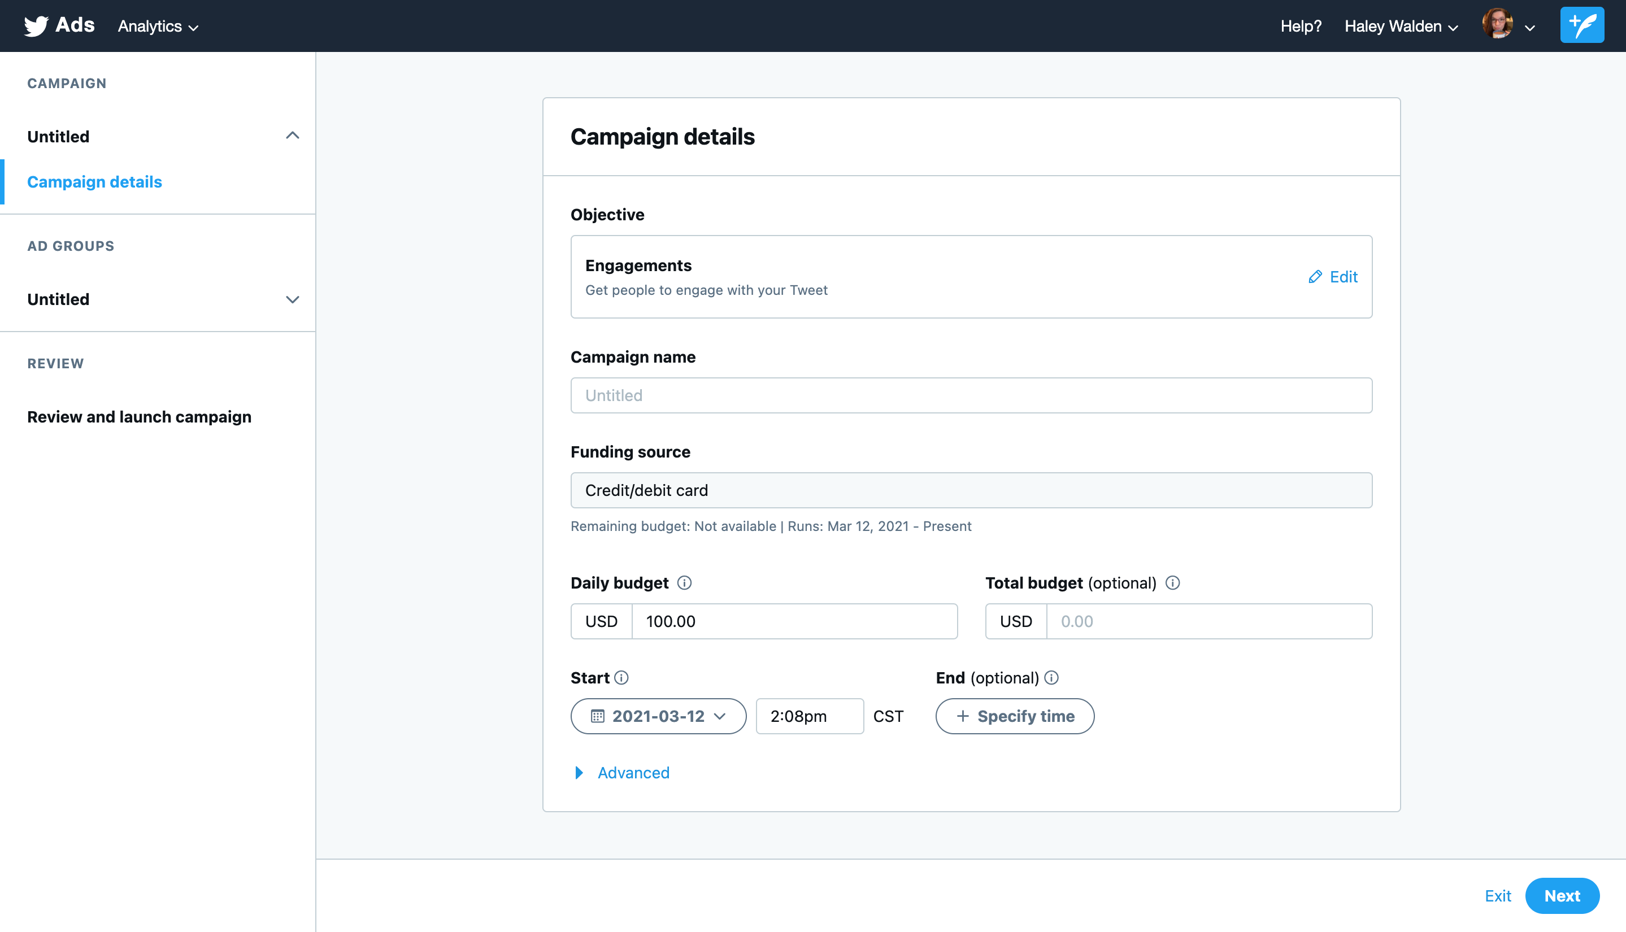This screenshot has width=1626, height=932.
Task: Click the Start info icon
Action: coord(621,677)
